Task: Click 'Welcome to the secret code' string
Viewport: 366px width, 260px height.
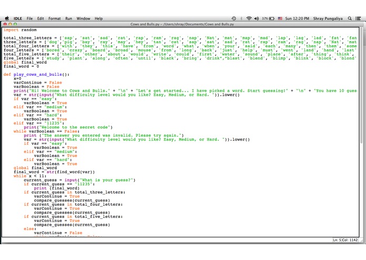Action: [x=74, y=127]
